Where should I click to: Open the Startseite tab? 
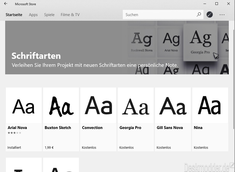tap(14, 15)
